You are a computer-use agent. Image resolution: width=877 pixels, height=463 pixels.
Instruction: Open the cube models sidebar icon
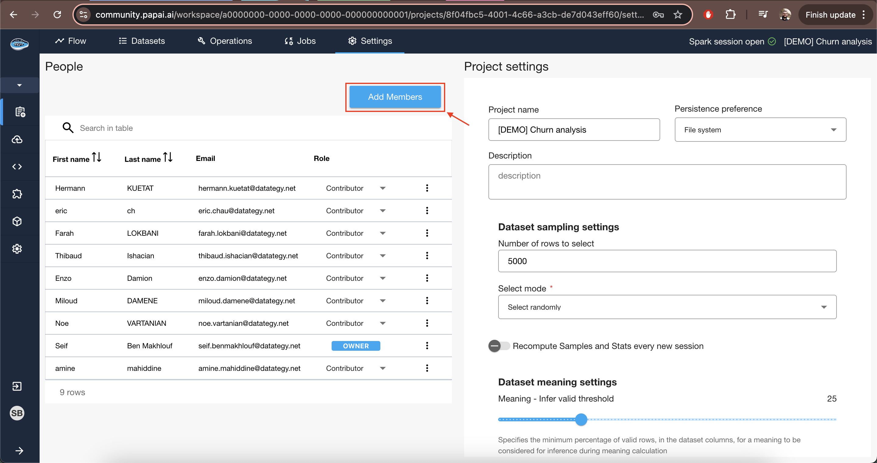[x=17, y=221]
